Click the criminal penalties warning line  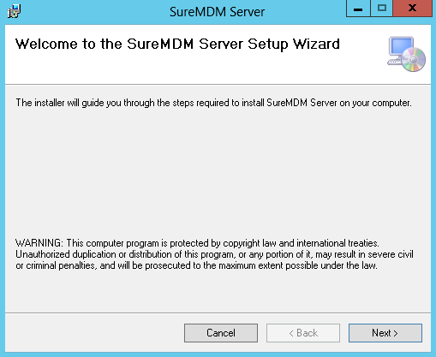coord(196,265)
